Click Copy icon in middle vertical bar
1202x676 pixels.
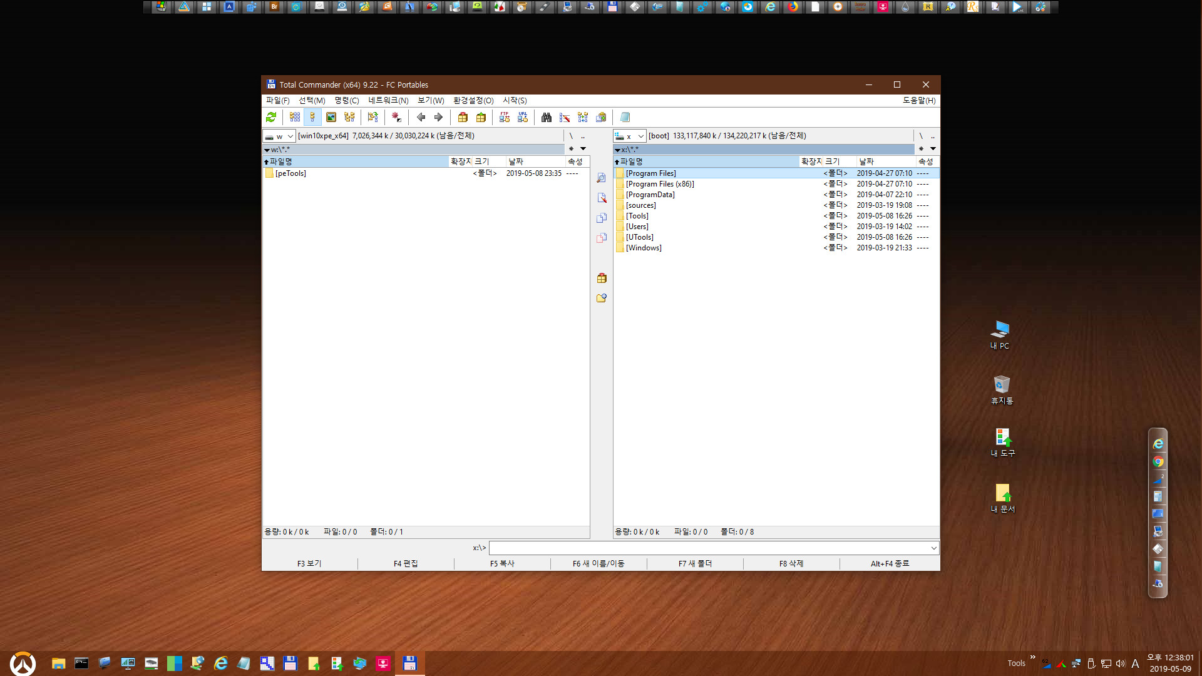[x=602, y=218]
